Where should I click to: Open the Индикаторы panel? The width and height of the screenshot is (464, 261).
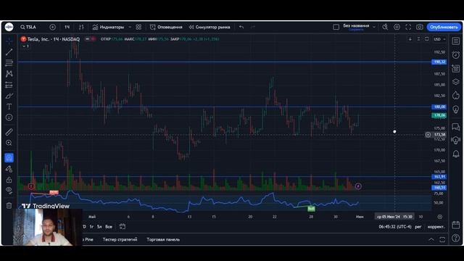point(108,27)
